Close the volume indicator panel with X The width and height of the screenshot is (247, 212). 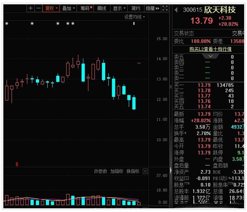(x=145, y=171)
